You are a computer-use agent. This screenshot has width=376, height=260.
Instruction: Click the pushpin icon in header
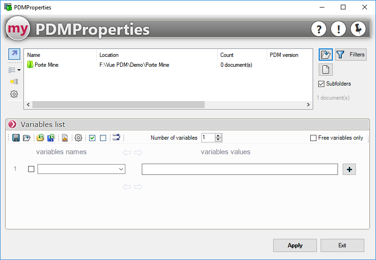[358, 29]
